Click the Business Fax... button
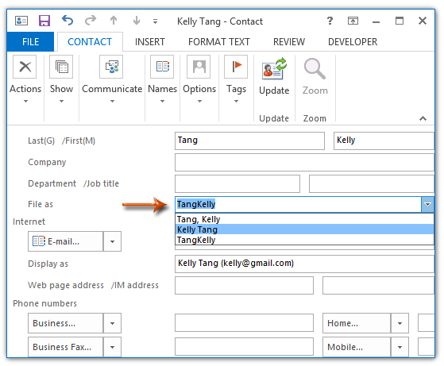Screen dimensions: 444x366 [x=65, y=347]
